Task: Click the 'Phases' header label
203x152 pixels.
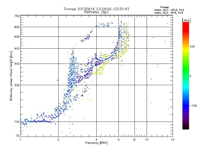Action: point(164,7)
